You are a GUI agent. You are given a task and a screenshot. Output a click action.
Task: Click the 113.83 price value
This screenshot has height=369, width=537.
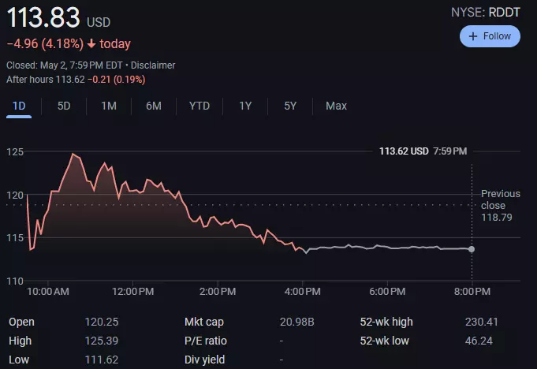pyautogui.click(x=43, y=17)
